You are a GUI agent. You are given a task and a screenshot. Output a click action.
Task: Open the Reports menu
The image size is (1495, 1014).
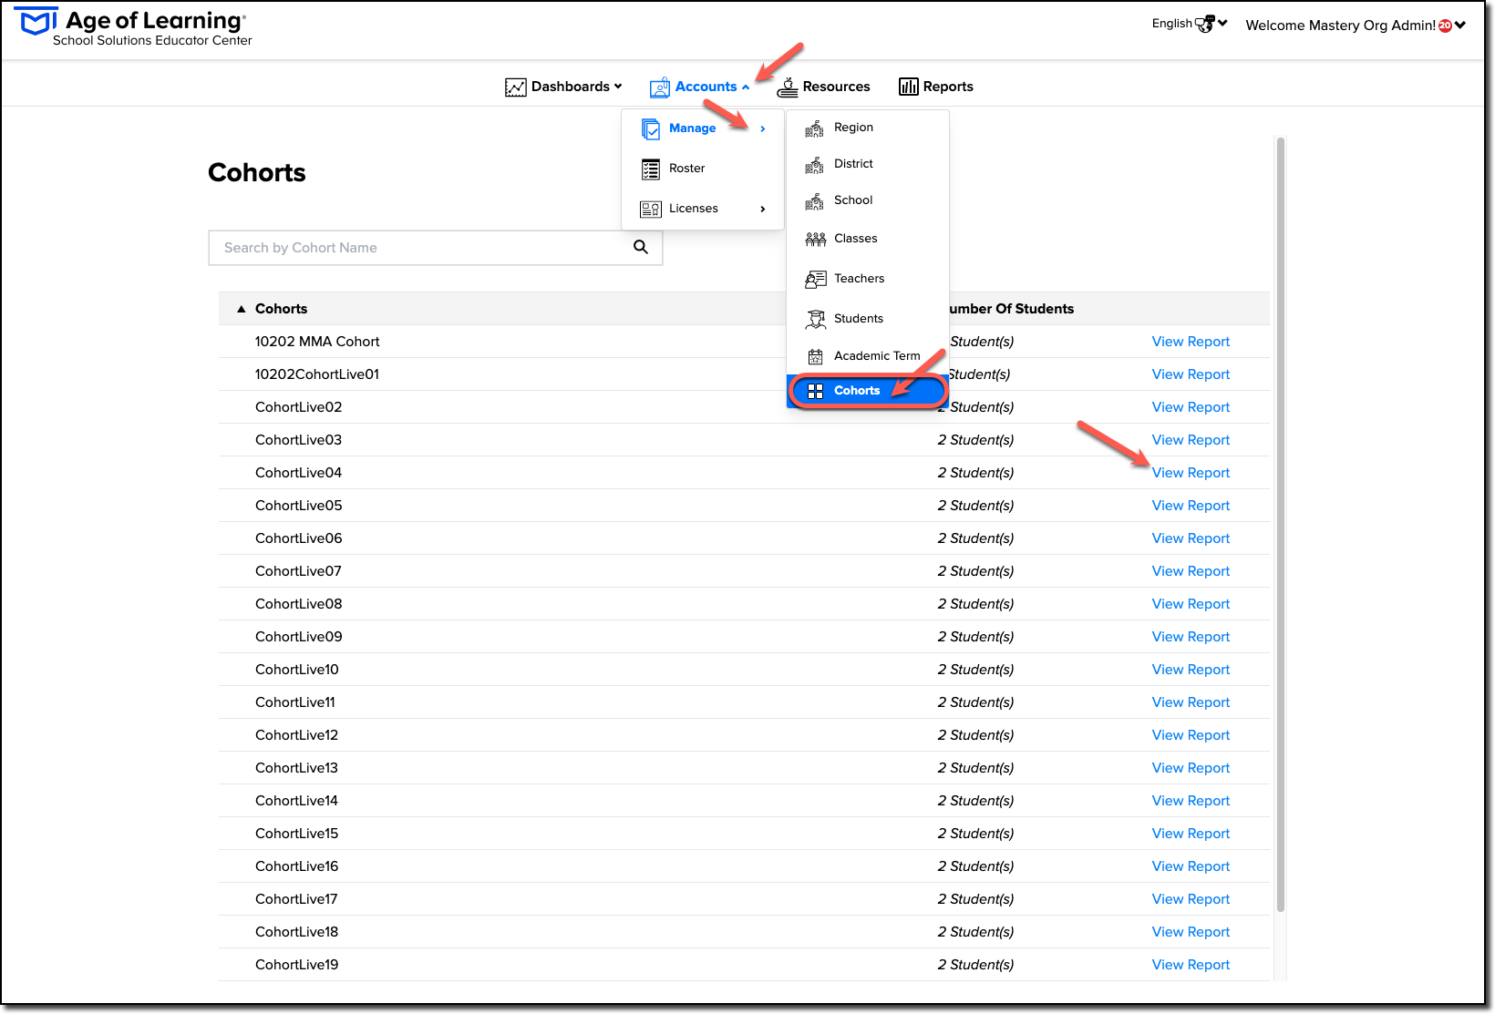pos(936,87)
